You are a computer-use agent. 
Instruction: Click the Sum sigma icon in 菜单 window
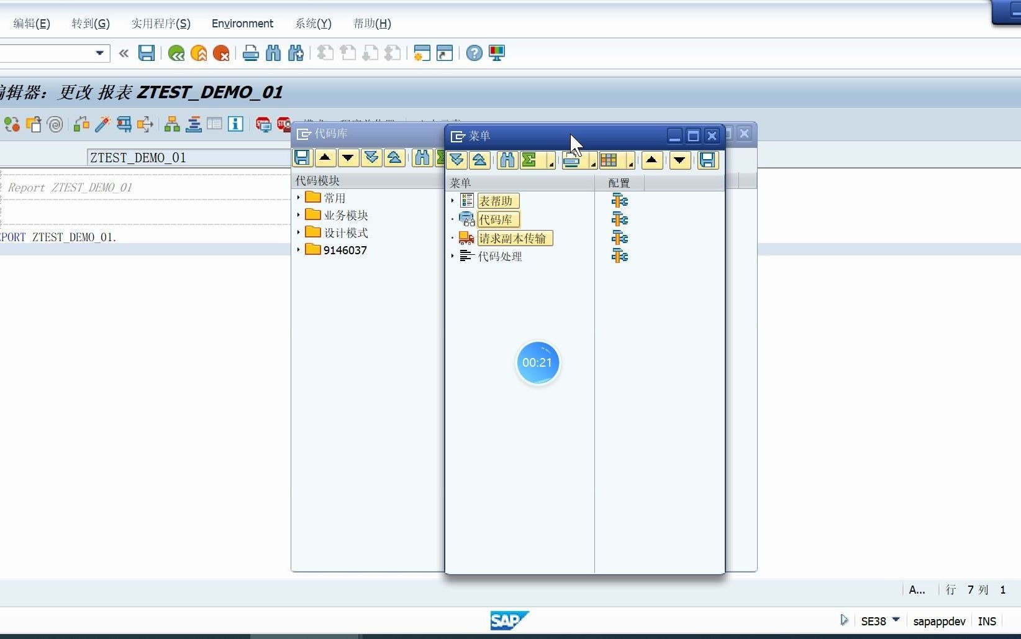(x=530, y=160)
